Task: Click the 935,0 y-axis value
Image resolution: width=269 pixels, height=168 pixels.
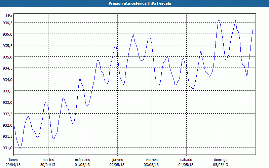Action: tap(7, 57)
